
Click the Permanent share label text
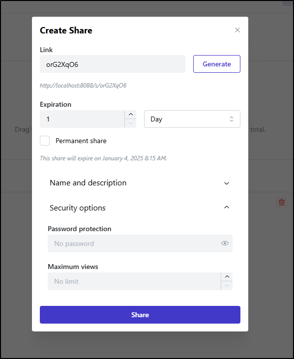click(81, 141)
